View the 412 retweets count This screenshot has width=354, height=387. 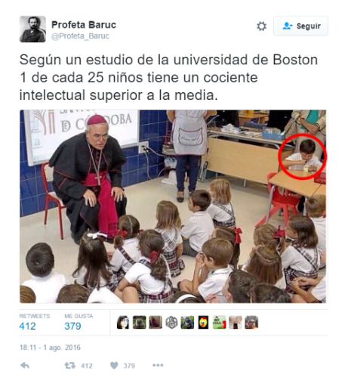coord(27,326)
